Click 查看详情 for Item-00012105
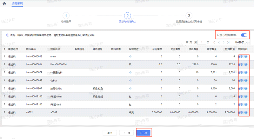 point(243,96)
